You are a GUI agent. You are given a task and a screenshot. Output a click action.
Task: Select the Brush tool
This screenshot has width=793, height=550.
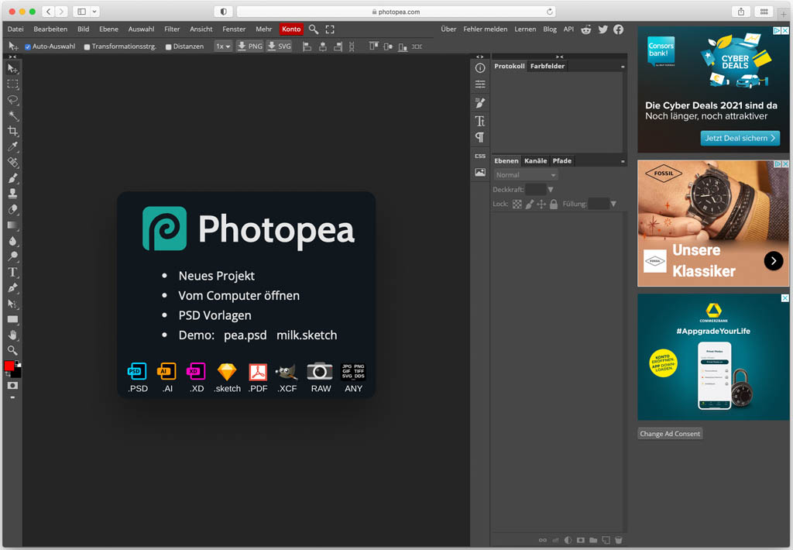tap(12, 178)
